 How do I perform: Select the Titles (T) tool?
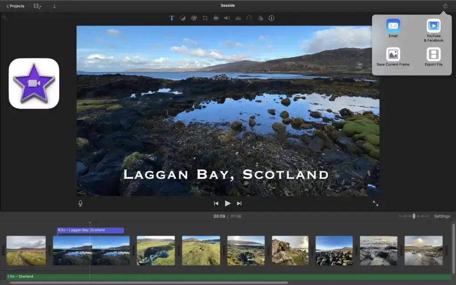pyautogui.click(x=171, y=18)
